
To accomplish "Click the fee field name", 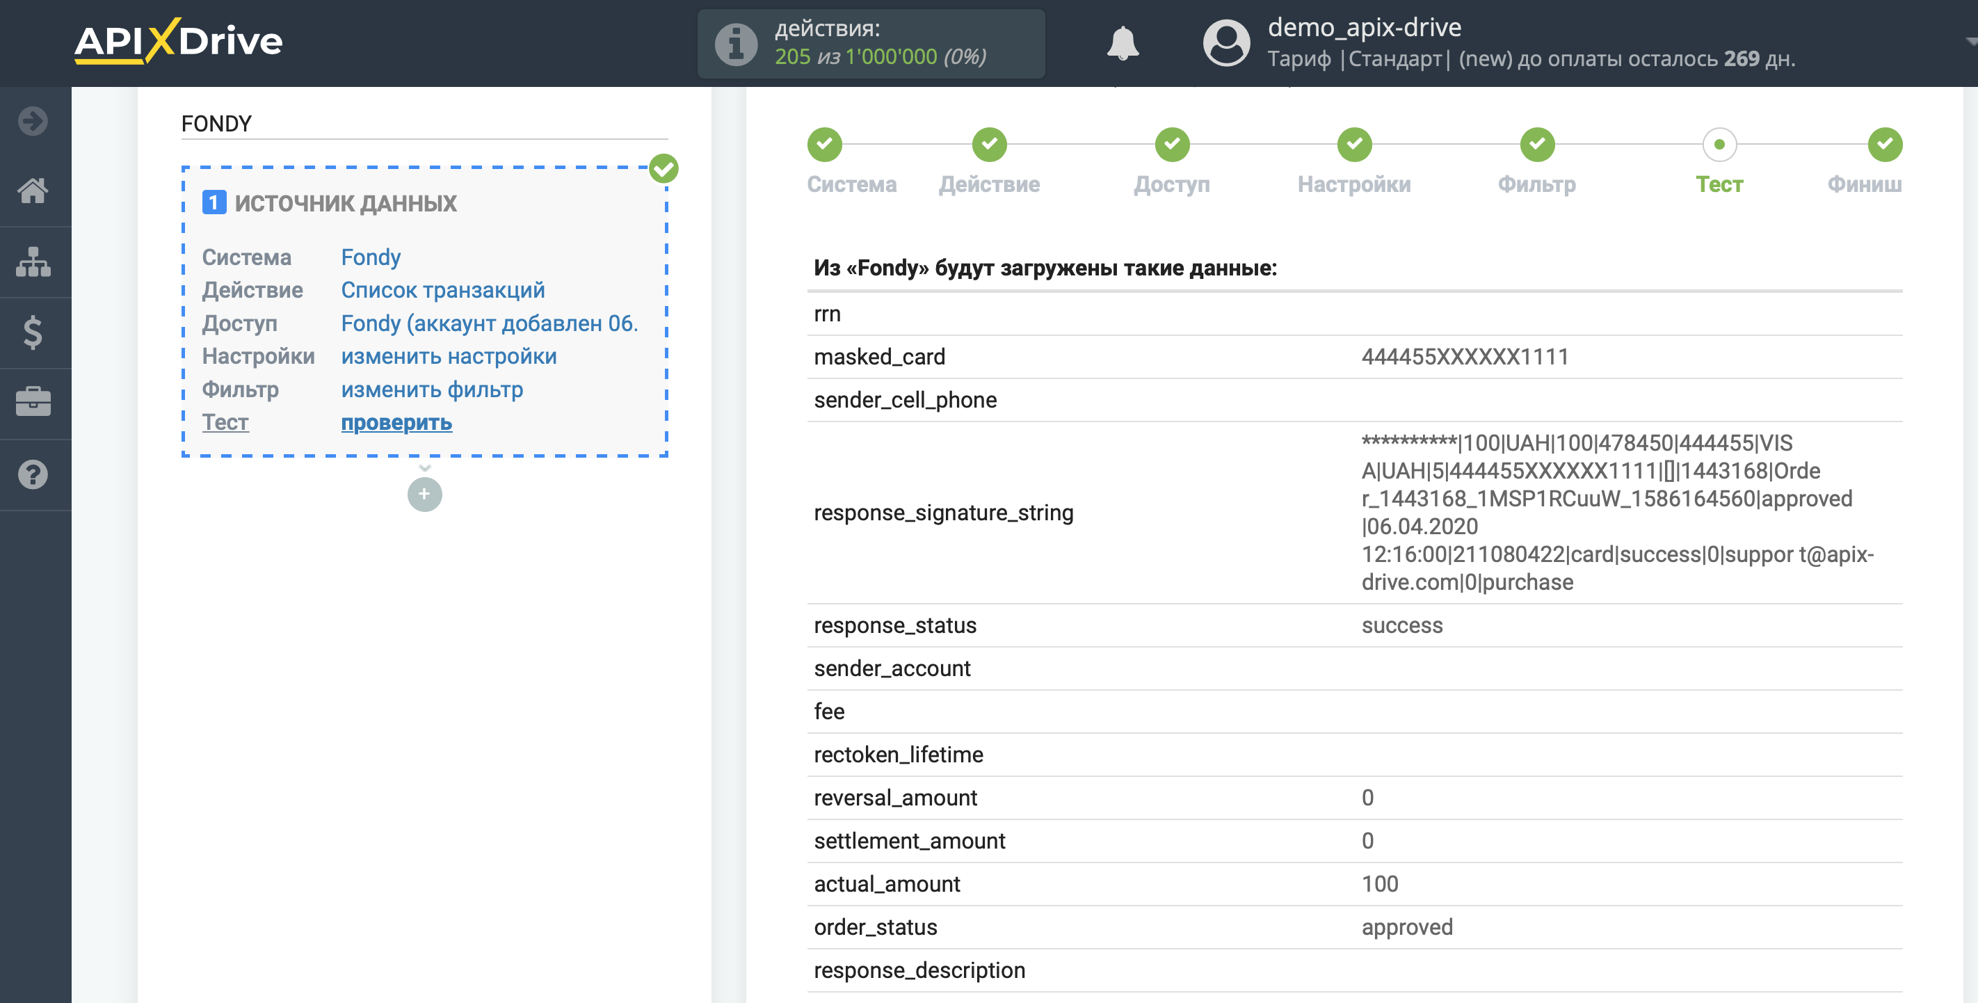I will (829, 711).
